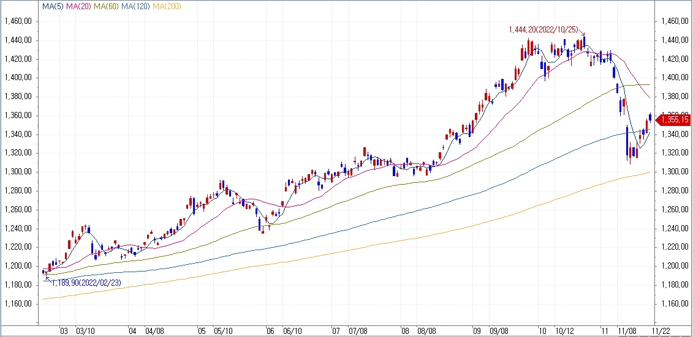Screen dimensions: 693x337
Task: Click the 10/12 date axis label
Action: (x=567, y=331)
